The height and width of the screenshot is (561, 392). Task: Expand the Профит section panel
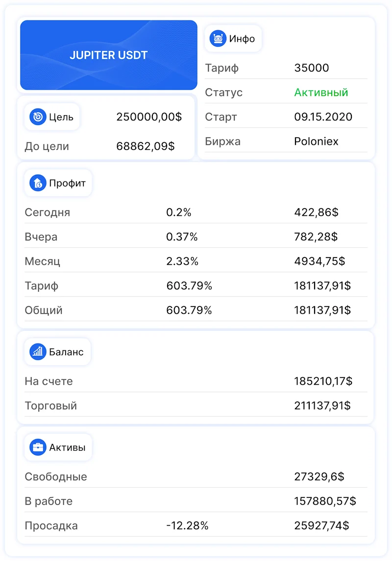[196, 245]
